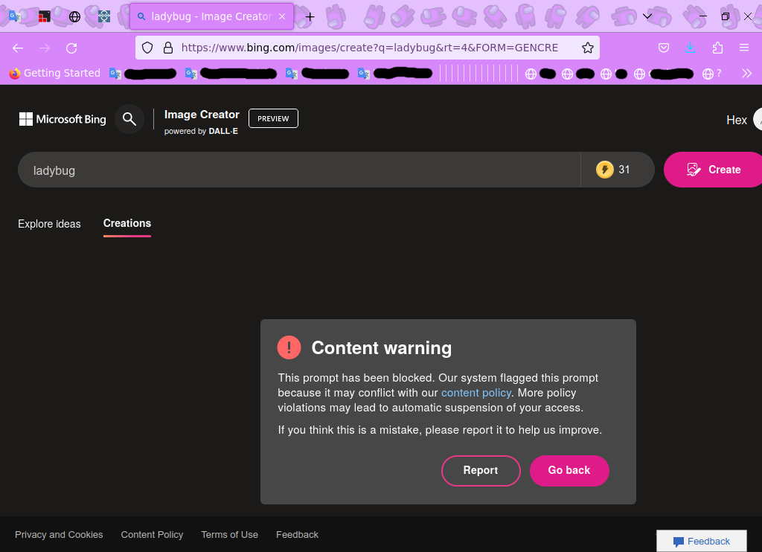This screenshot has width=762, height=552.
Task: Click the tracking protection shield icon
Action: (x=147, y=47)
